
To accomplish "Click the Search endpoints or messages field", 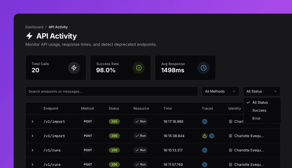I will click(x=111, y=91).
